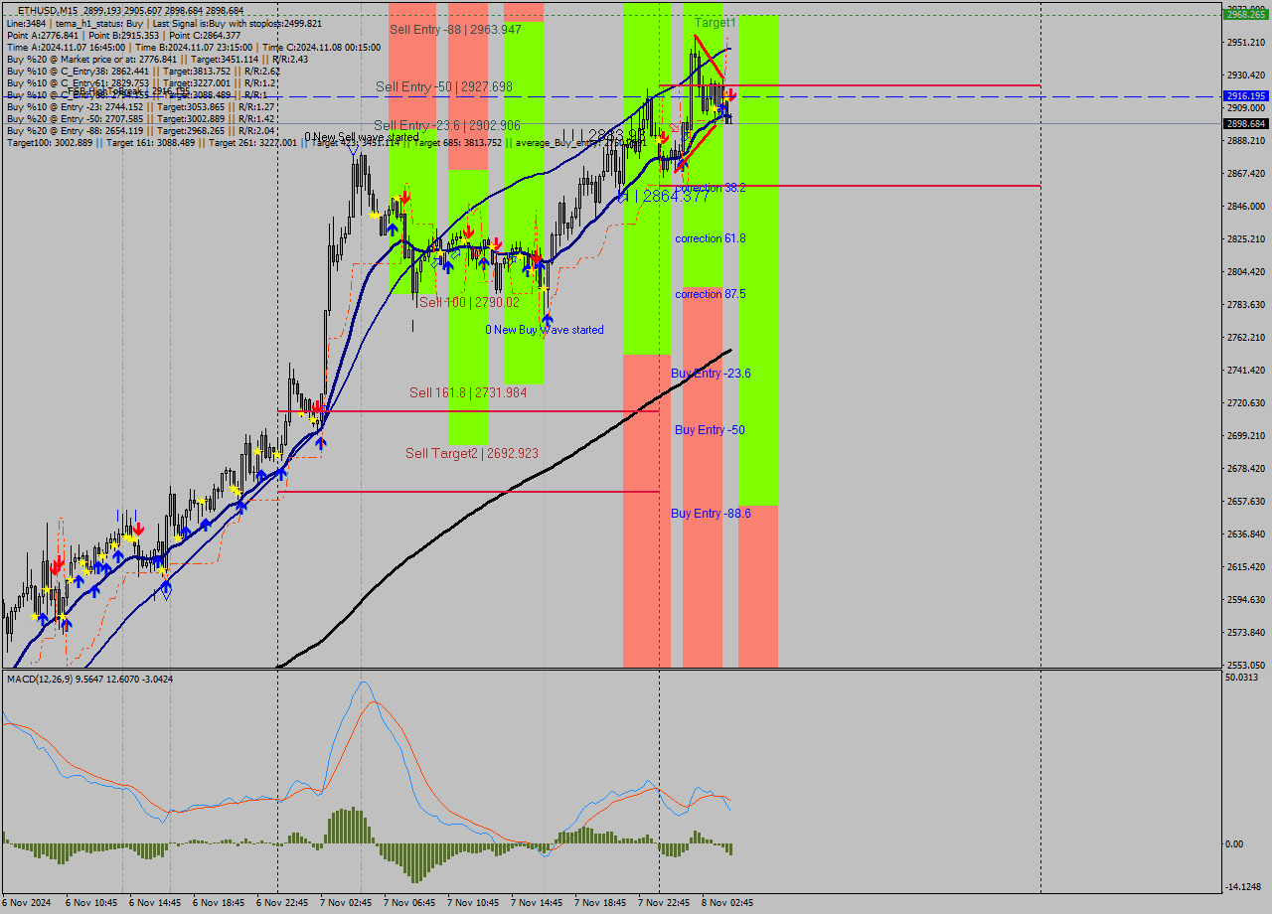This screenshot has height=914, width=1272.
Task: Select the 'Buy Entry -23.6' label
Action: [711, 374]
